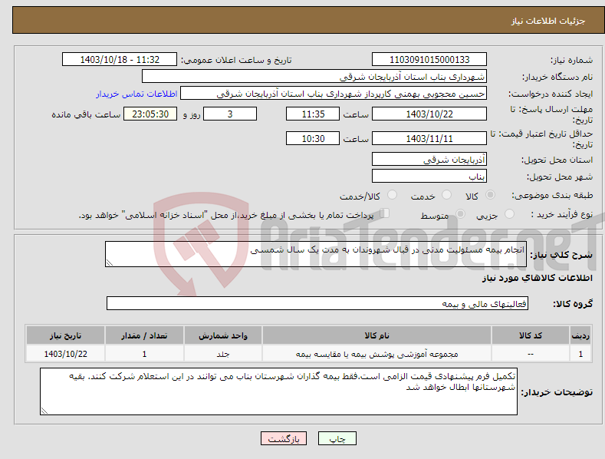605x459 pixels.
Task: Click the واحد شمارش column header
Action: click(223, 335)
